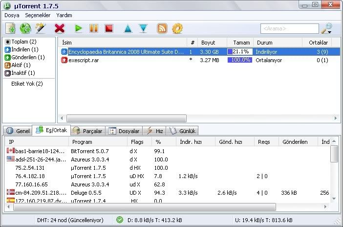Image resolution: width=343 pixels, height=227 pixels.
Task: Click torrent list horizontal scrollbar thumb
Action: (127, 118)
